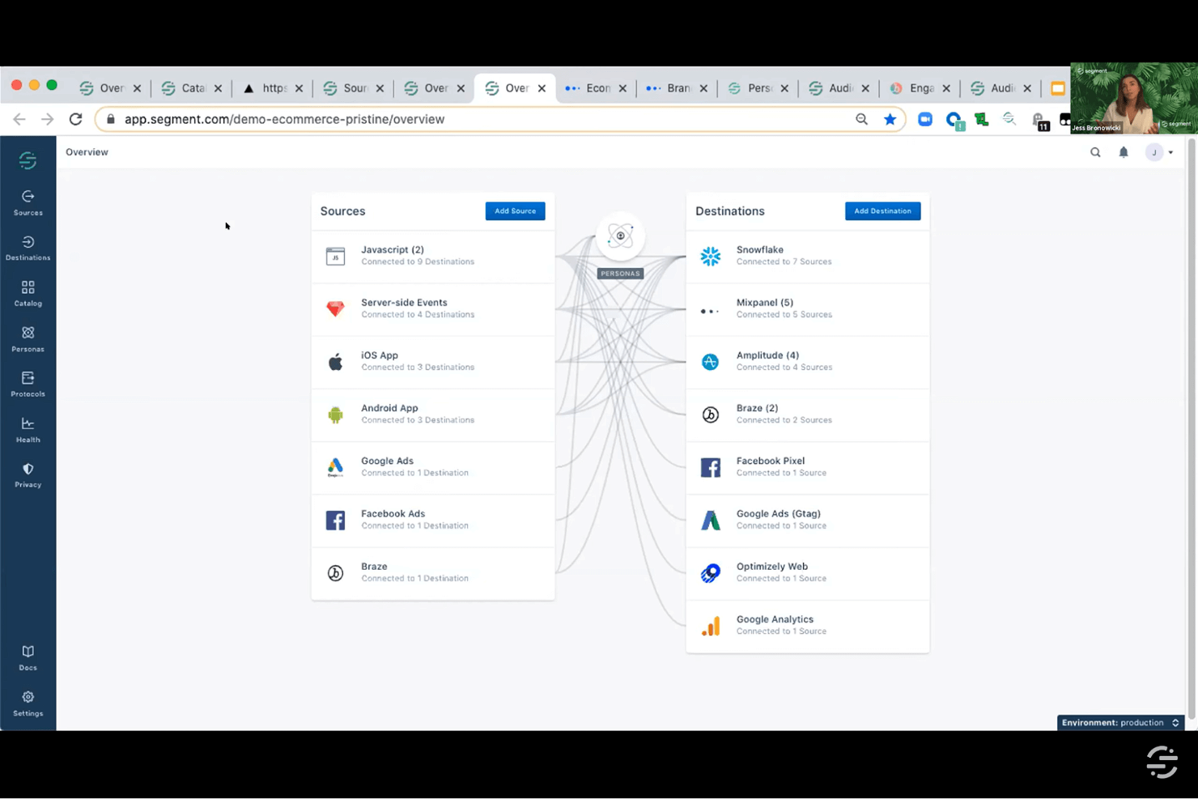The image size is (1198, 799).
Task: Click the Segment logo atop the sidebar
Action: [28, 160]
